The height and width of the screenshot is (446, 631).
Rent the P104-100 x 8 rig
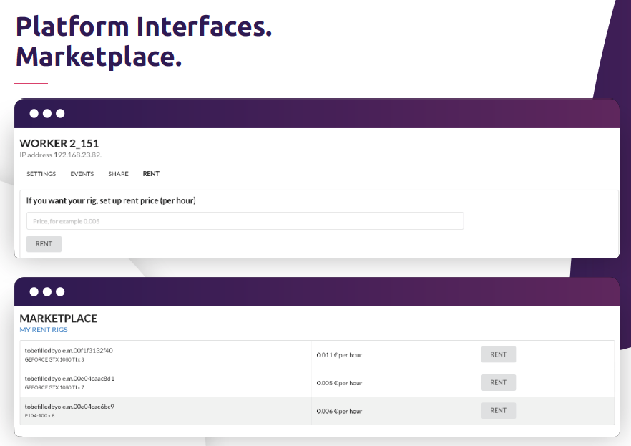[498, 411]
